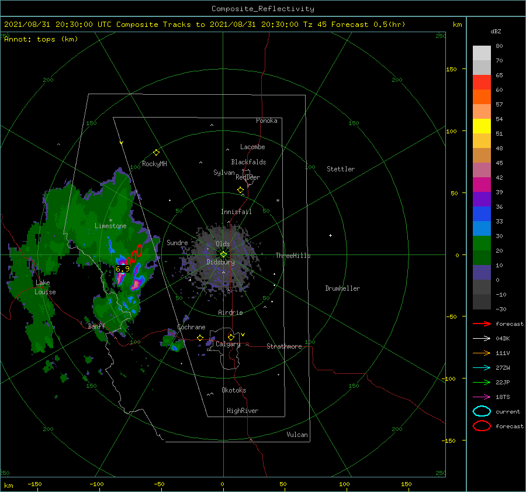Click the Lake Louise label

45,287
